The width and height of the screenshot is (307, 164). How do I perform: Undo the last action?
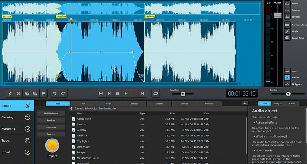click(54, 93)
